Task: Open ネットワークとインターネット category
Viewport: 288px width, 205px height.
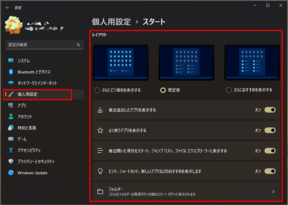Action: 45,83
